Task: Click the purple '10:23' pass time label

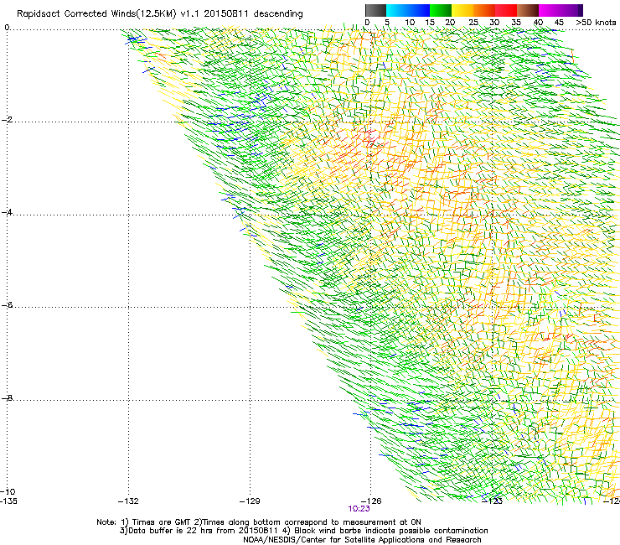Action: pos(359,509)
